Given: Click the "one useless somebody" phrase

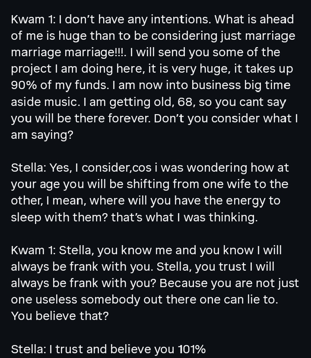Looking at the screenshot, I should [82, 299].
